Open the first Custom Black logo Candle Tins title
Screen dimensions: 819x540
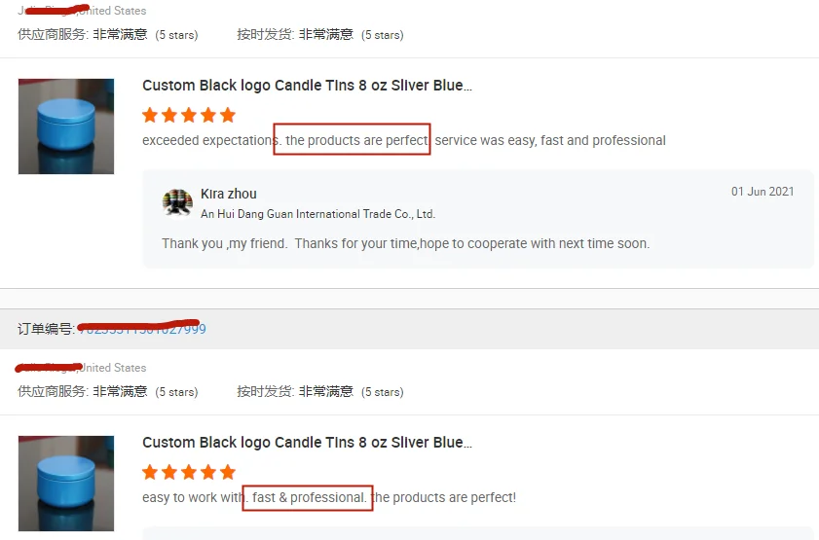(x=307, y=86)
